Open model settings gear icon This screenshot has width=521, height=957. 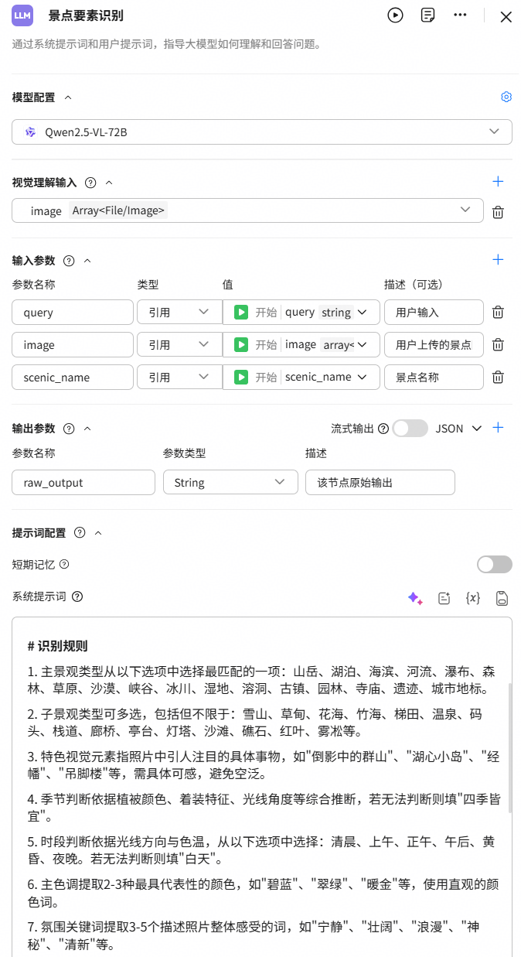506,97
